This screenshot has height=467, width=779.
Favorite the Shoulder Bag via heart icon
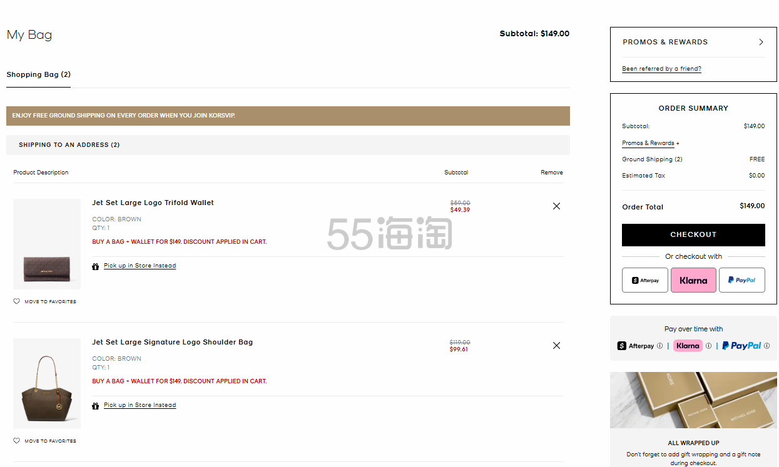(x=17, y=441)
